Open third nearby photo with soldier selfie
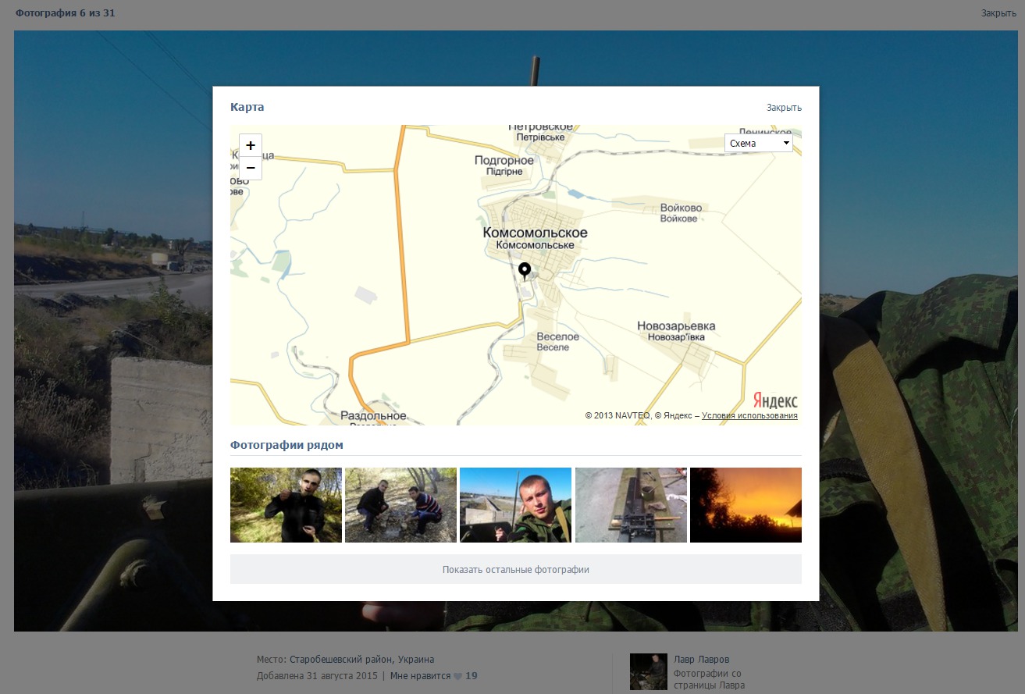Viewport: 1025px width, 694px height. 515,505
